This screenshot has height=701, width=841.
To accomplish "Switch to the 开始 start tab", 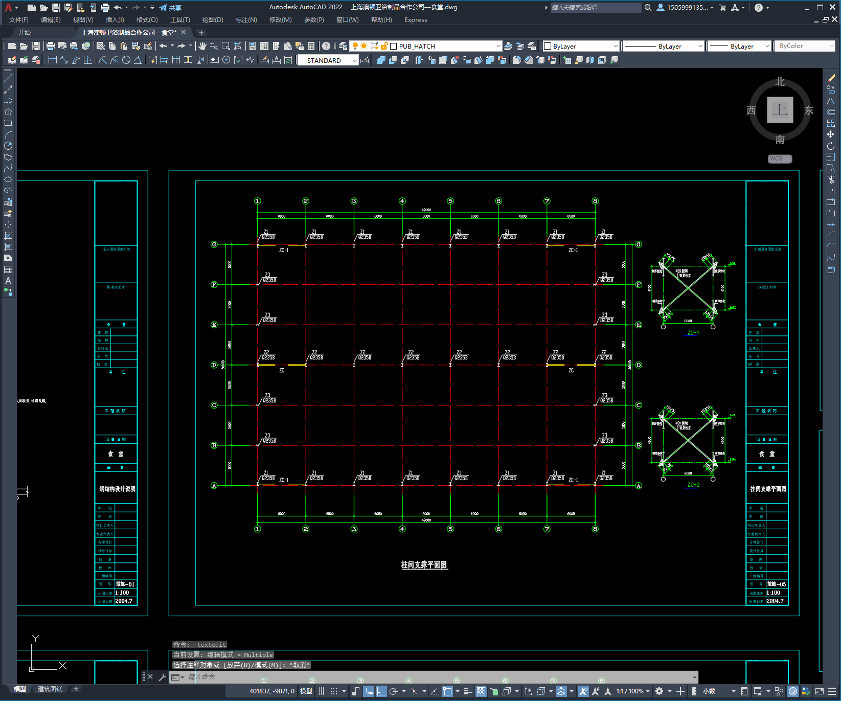I will point(25,32).
